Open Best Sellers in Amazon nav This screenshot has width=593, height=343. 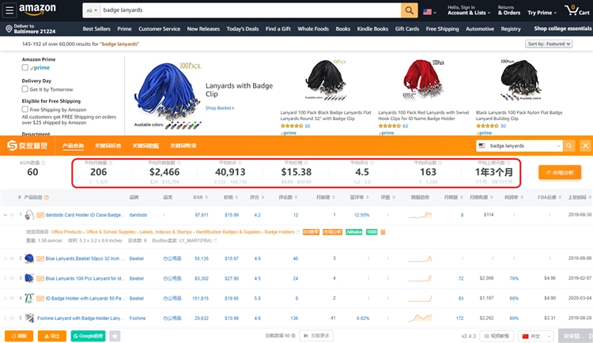coord(96,28)
